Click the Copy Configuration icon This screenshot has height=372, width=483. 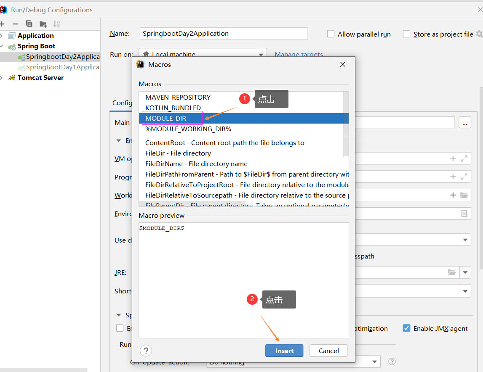(x=29, y=24)
